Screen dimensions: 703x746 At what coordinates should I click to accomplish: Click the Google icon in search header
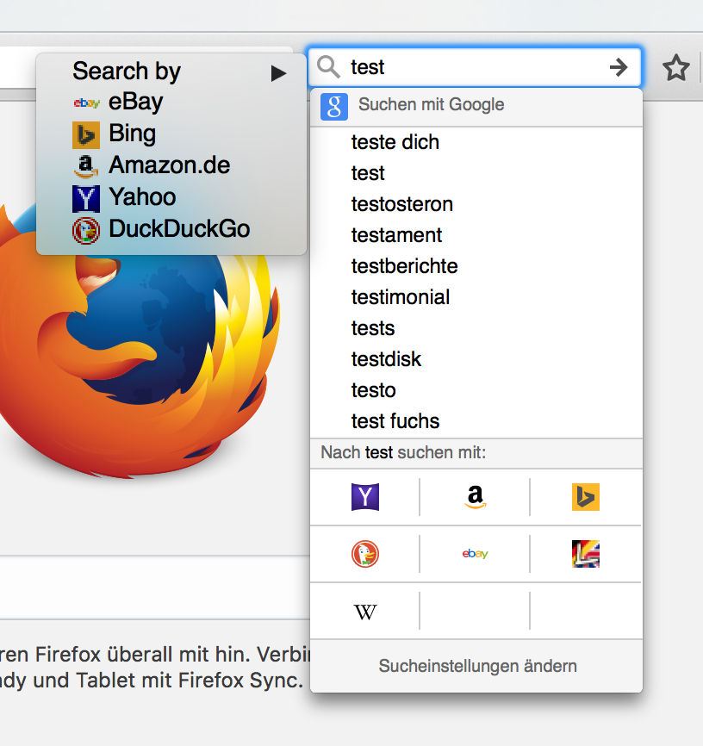[334, 107]
